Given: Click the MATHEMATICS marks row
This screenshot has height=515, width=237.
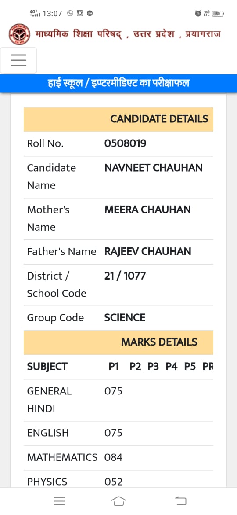Looking at the screenshot, I should 118,457.
